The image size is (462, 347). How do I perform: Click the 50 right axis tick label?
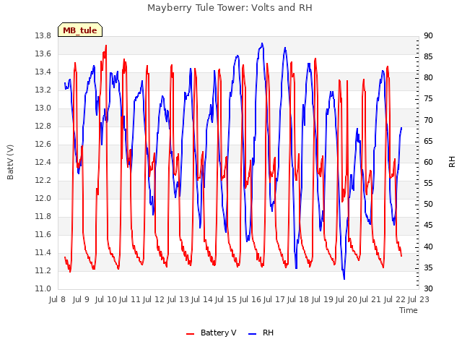[428, 204]
